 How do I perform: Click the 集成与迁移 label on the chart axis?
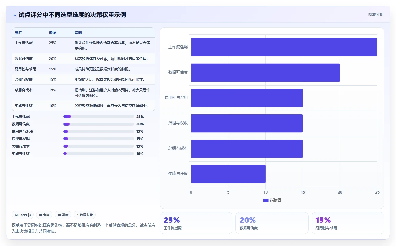coord(178,174)
